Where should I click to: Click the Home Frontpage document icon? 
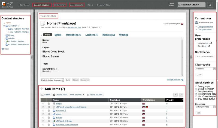tap(43, 23)
